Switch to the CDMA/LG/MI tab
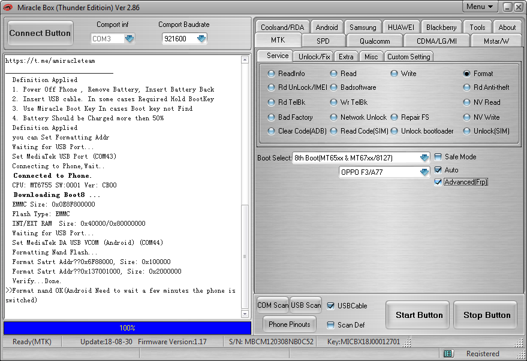The image size is (527, 361). coord(436,41)
